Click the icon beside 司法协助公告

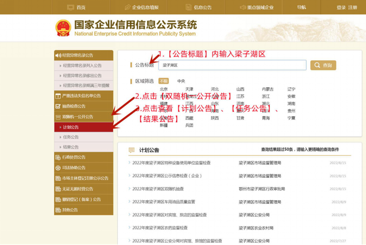point(58,168)
